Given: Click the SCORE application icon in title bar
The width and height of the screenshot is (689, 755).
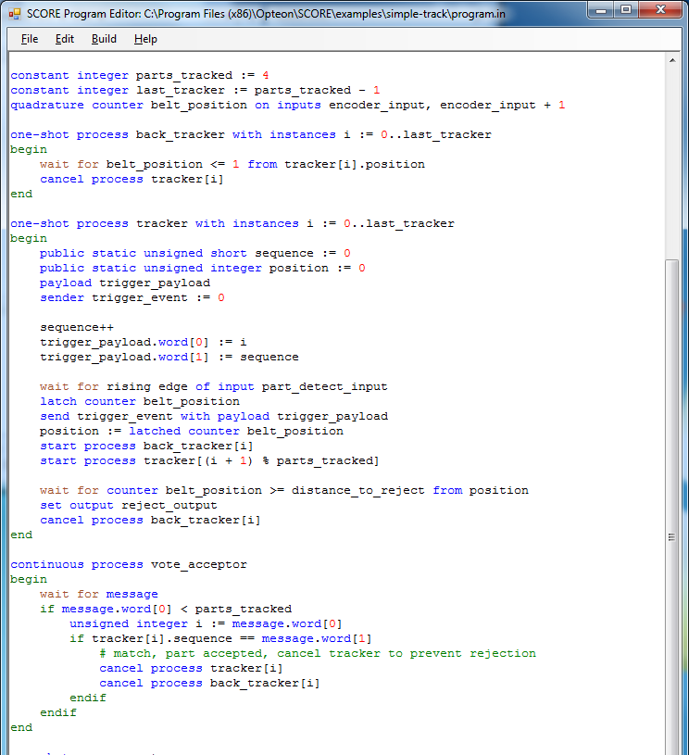Looking at the screenshot, I should pos(14,13).
